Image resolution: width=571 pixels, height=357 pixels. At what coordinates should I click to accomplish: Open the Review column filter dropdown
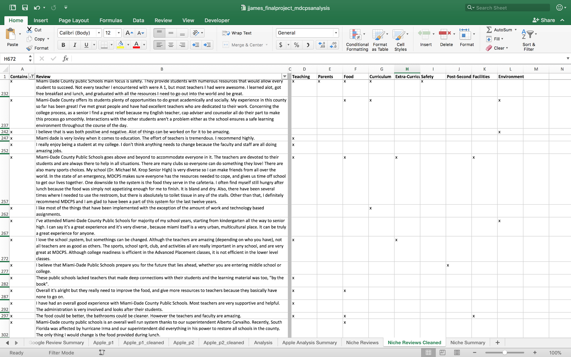click(284, 76)
